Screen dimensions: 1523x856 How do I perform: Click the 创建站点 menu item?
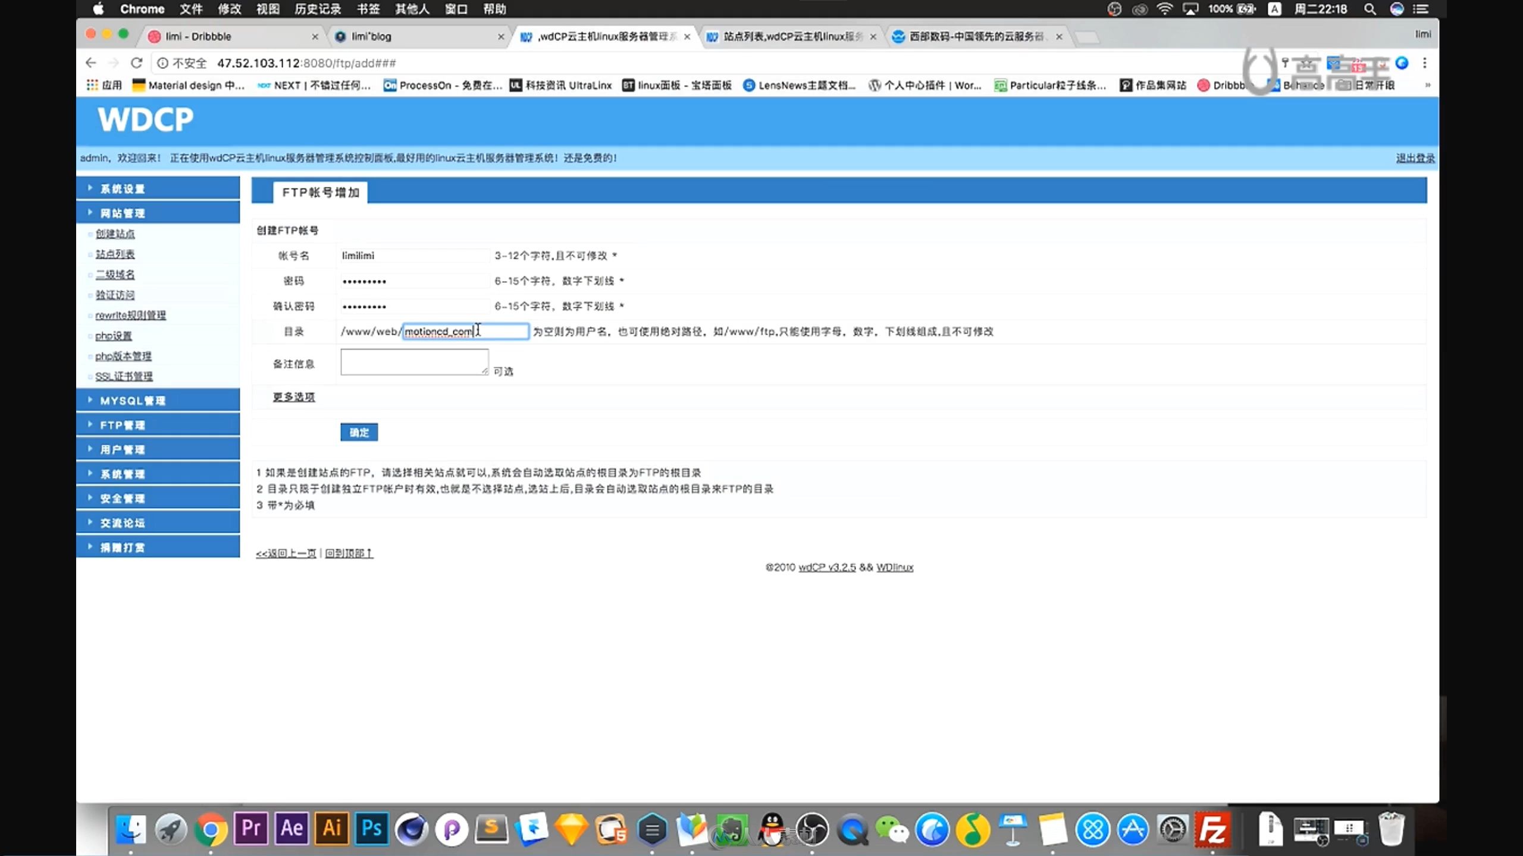tap(115, 233)
